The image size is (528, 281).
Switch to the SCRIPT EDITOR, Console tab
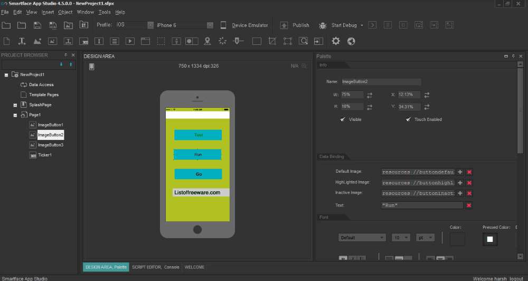[x=156, y=267]
